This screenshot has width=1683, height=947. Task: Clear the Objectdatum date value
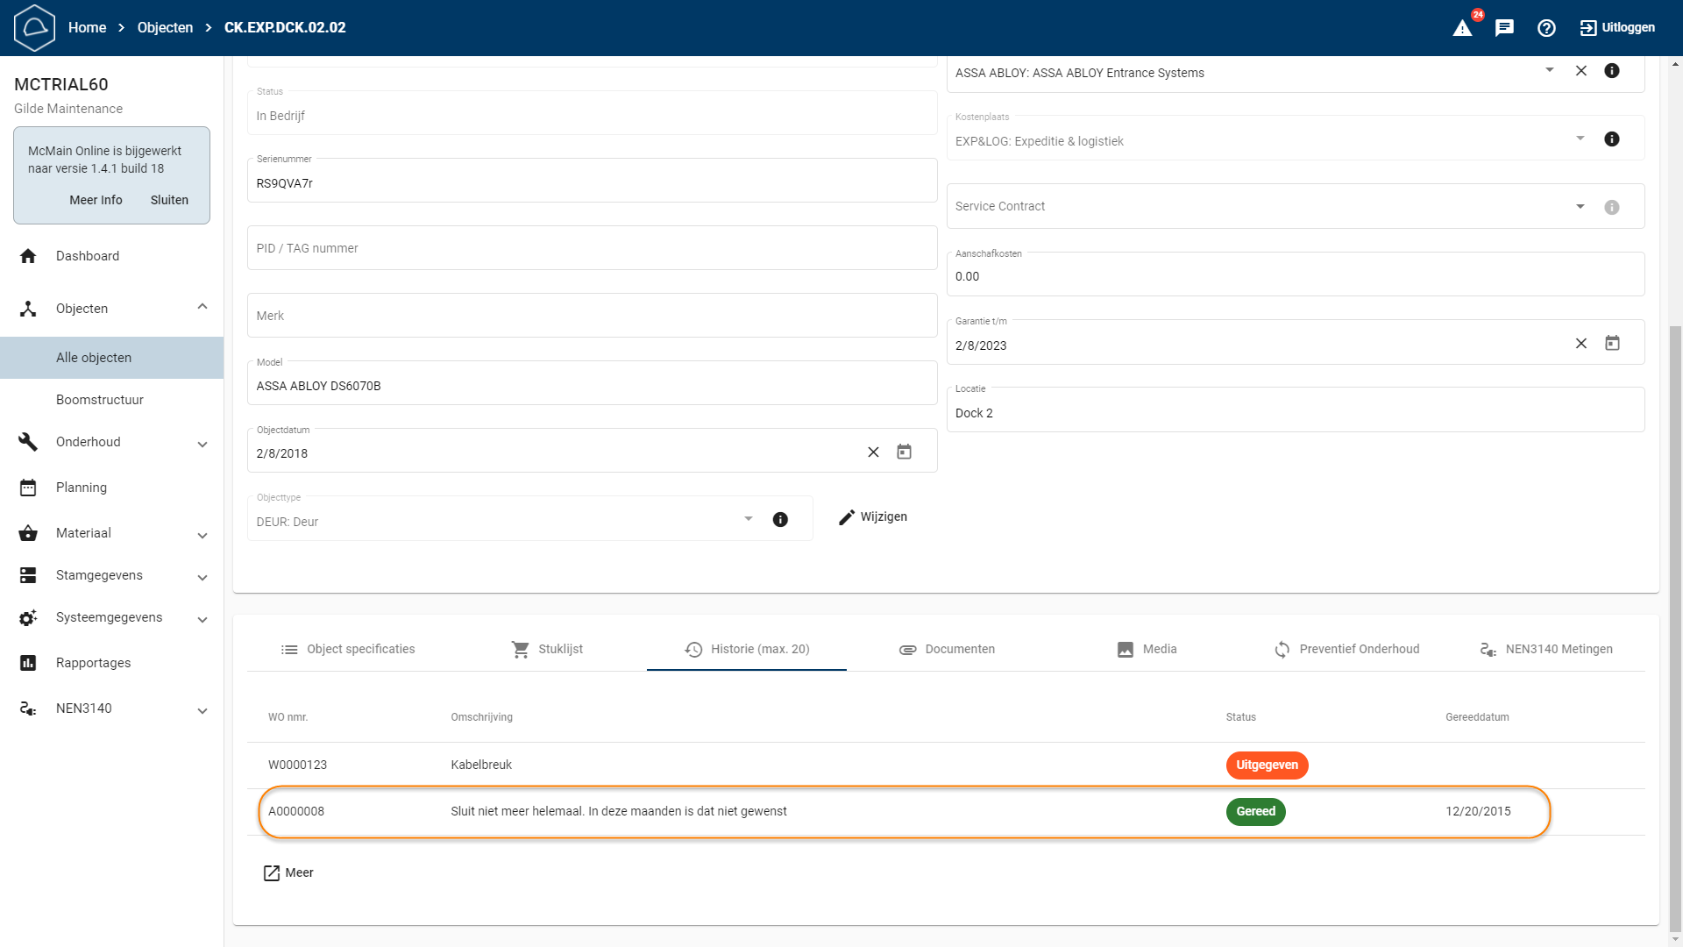point(873,452)
